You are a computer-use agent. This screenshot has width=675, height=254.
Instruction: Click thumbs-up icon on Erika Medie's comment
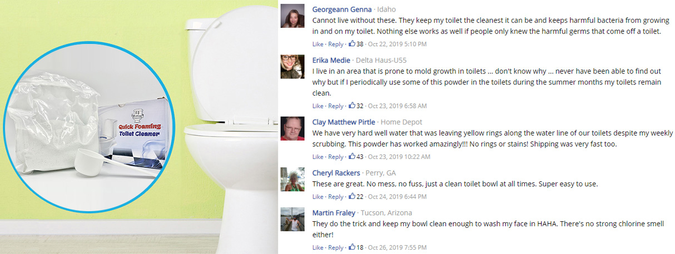352,106
